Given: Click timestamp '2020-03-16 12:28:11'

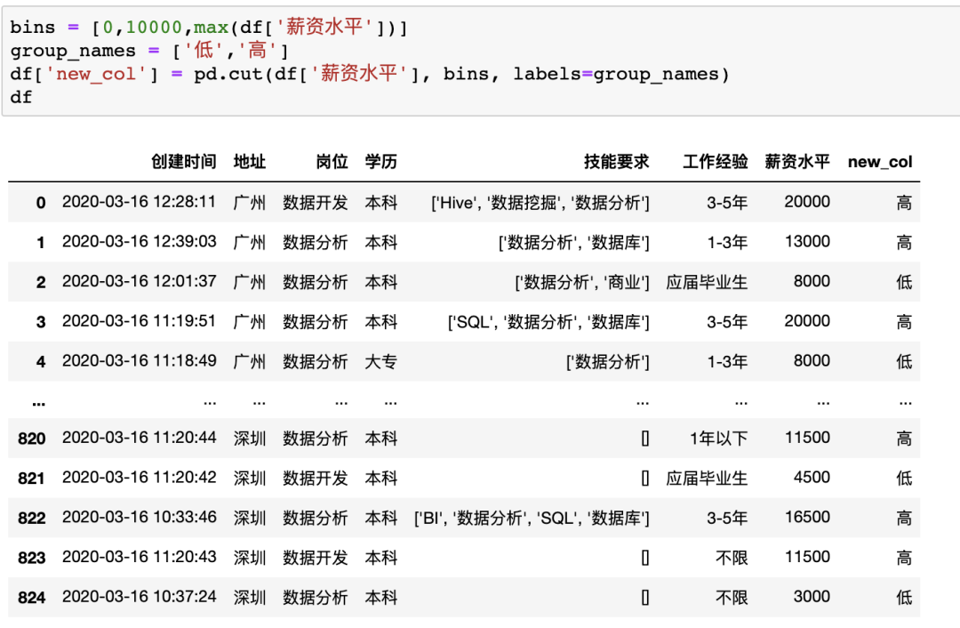Looking at the screenshot, I should point(139,202).
